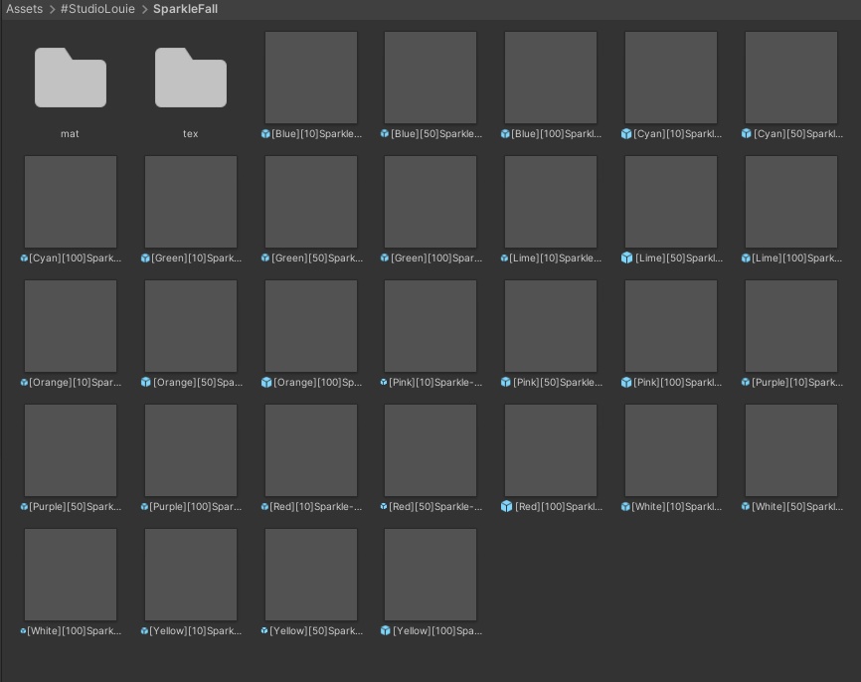
Task: Click the "[White][100]Spark..." file name
Action: tap(75, 631)
